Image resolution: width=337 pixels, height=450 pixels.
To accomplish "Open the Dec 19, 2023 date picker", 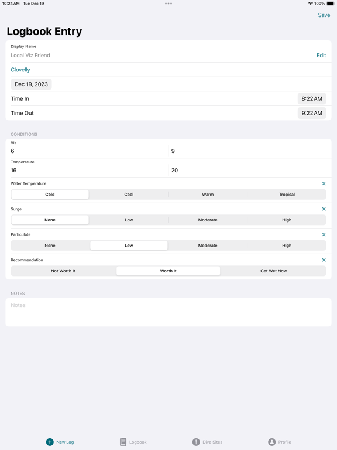I will point(31,84).
